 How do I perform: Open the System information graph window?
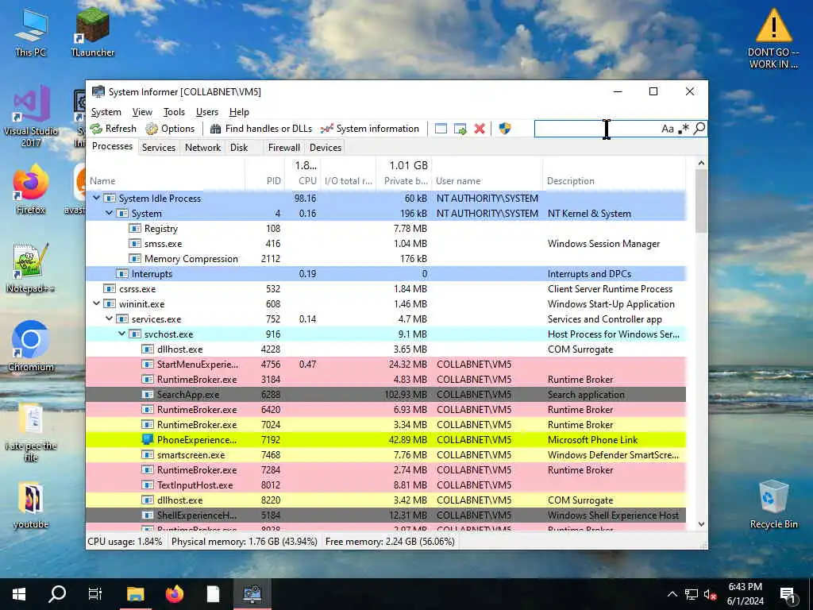click(370, 129)
